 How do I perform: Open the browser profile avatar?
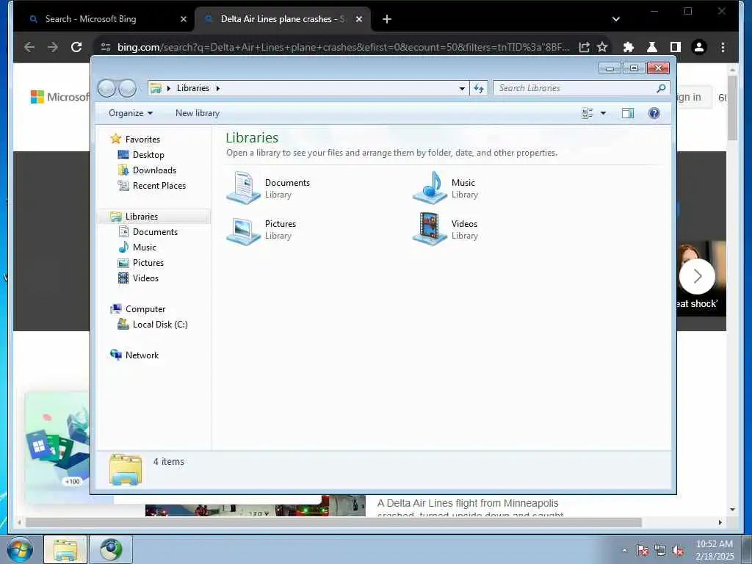pos(699,47)
